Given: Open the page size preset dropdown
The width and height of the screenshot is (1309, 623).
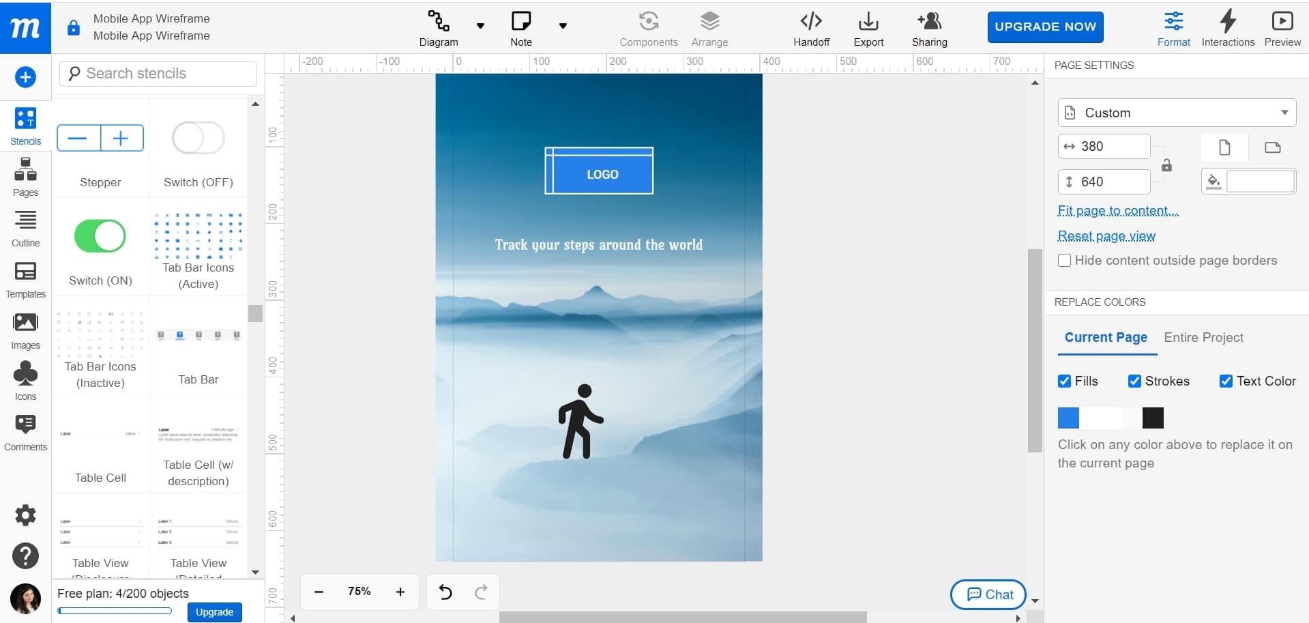Looking at the screenshot, I should point(1177,113).
